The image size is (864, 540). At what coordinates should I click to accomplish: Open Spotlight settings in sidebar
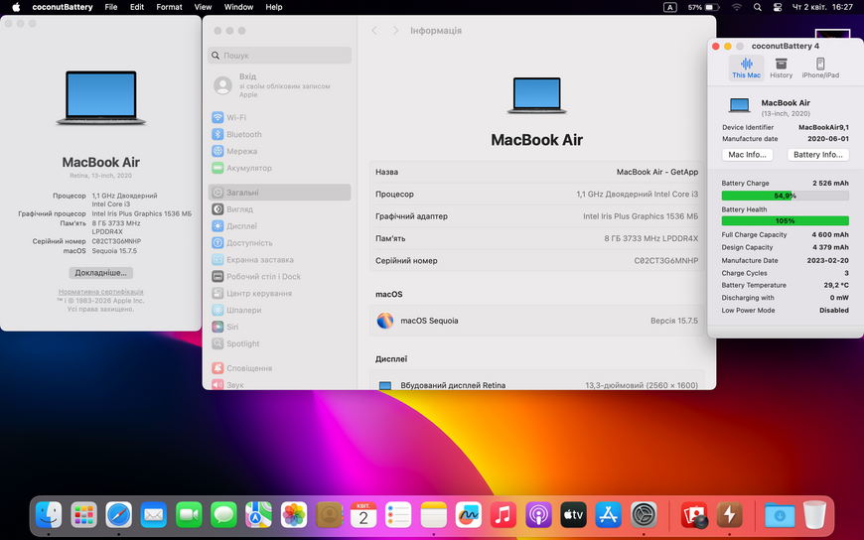coord(279,343)
